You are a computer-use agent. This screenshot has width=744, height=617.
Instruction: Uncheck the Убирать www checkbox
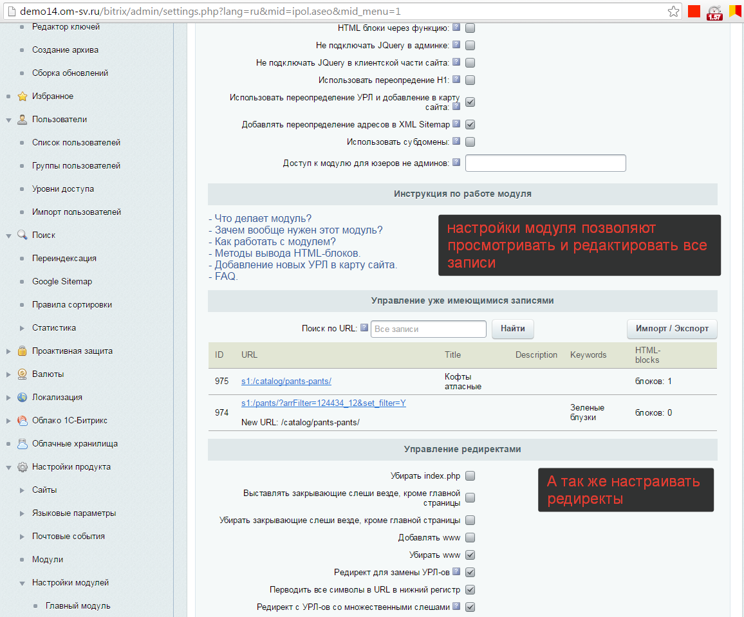coord(470,555)
